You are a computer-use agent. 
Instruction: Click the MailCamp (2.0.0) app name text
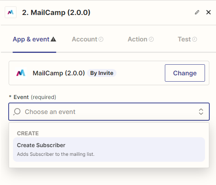59,73
